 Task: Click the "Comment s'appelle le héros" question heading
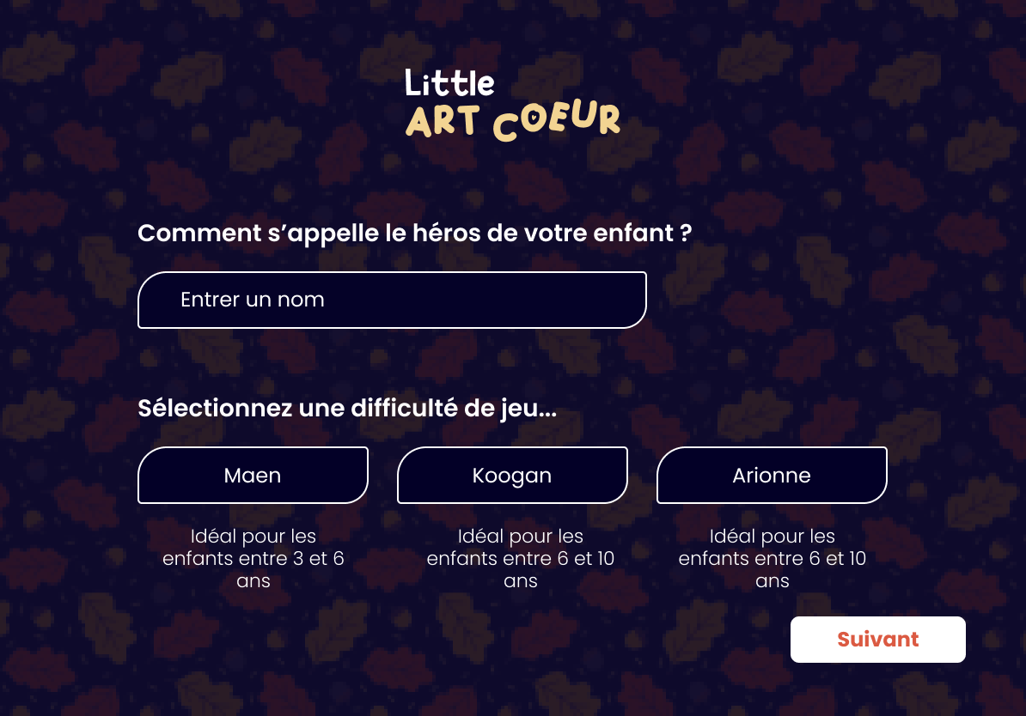click(414, 234)
